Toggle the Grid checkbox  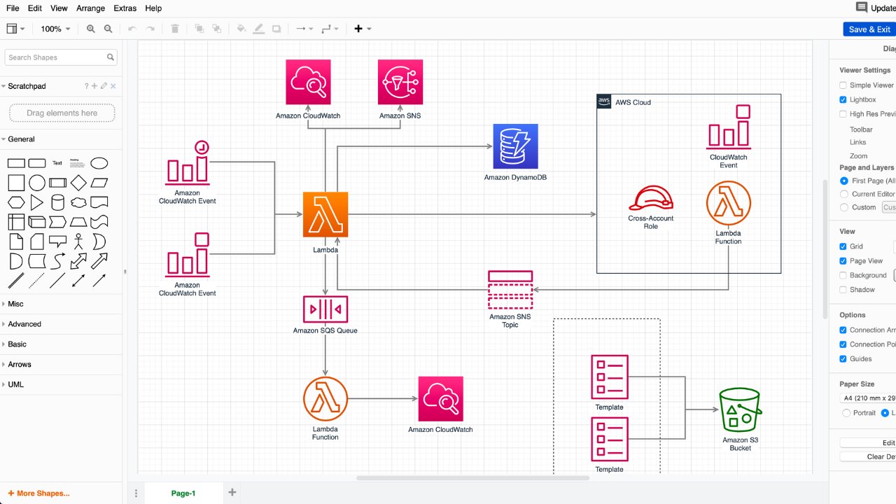(x=843, y=246)
